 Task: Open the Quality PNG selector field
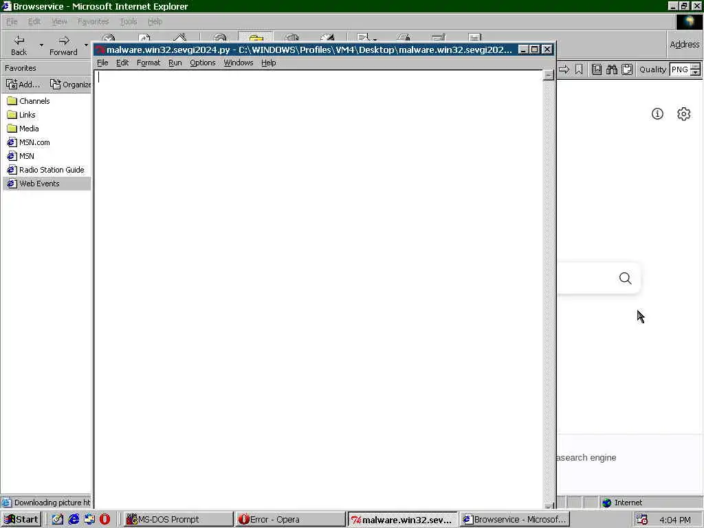tap(679, 69)
